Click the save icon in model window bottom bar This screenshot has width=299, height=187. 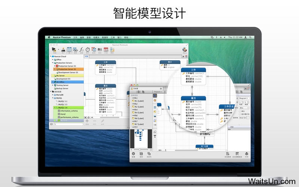141,154
